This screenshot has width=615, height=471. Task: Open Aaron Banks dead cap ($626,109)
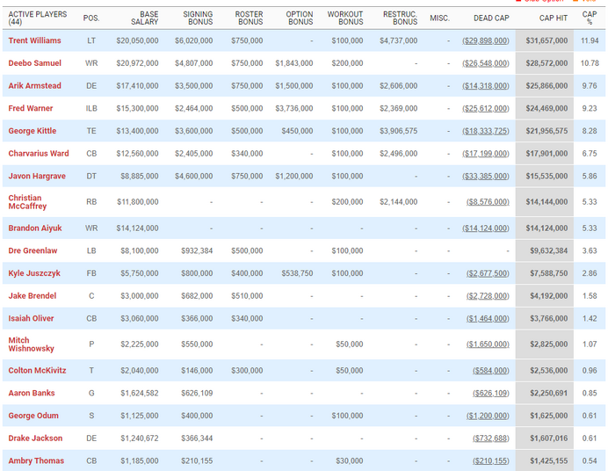tap(490, 393)
